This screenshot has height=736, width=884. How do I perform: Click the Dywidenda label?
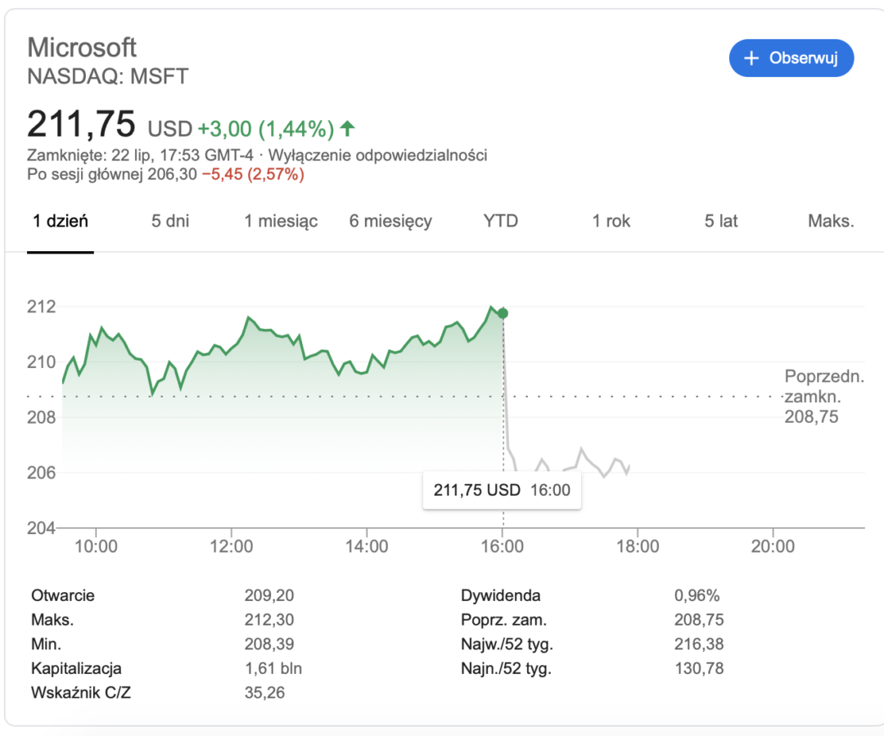click(x=501, y=595)
